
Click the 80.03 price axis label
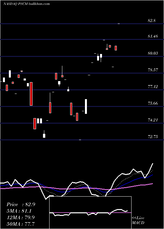click(x=153, y=53)
